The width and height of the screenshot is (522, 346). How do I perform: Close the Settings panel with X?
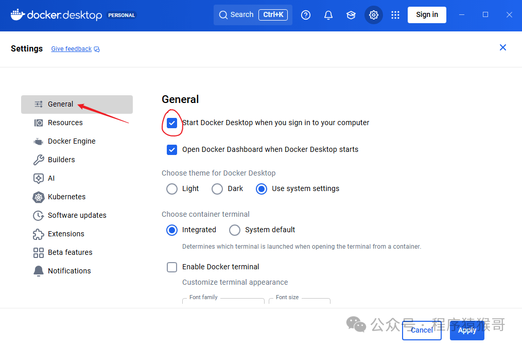pos(503,48)
